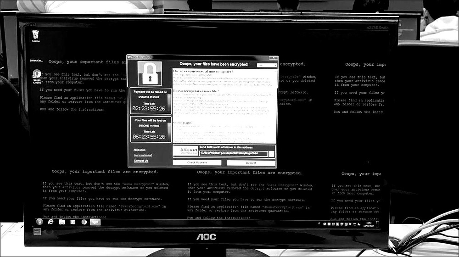Click the bitcoin accepted here logo
Image resolution: width=459 pixels, height=257 pixels.
coord(185,151)
